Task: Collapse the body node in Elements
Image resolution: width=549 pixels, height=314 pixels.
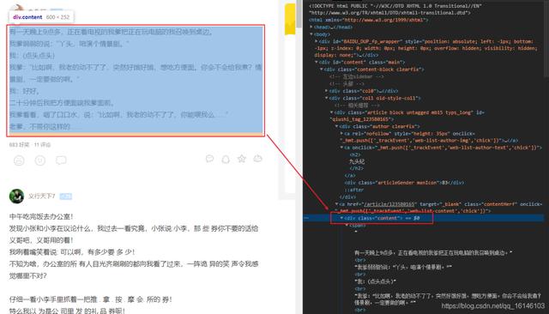Action: tap(311, 34)
